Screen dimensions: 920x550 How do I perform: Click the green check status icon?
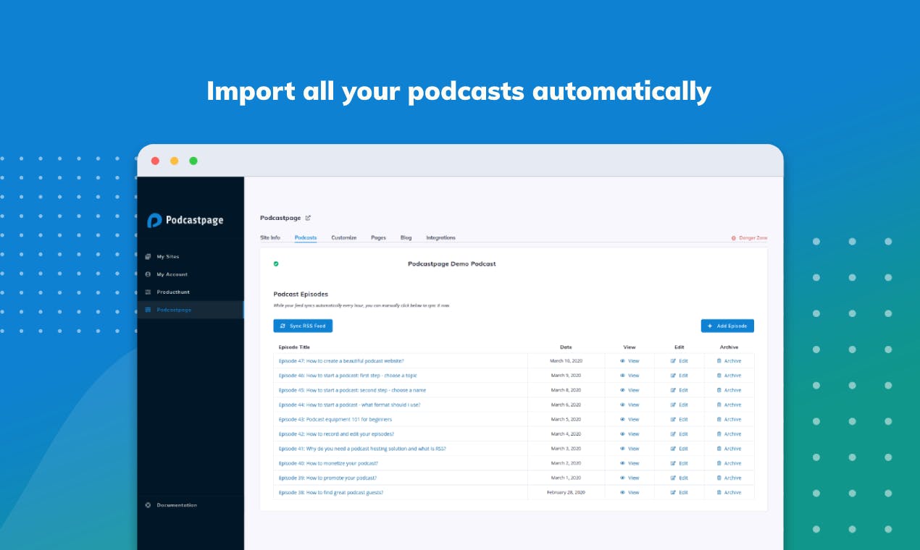point(276,264)
